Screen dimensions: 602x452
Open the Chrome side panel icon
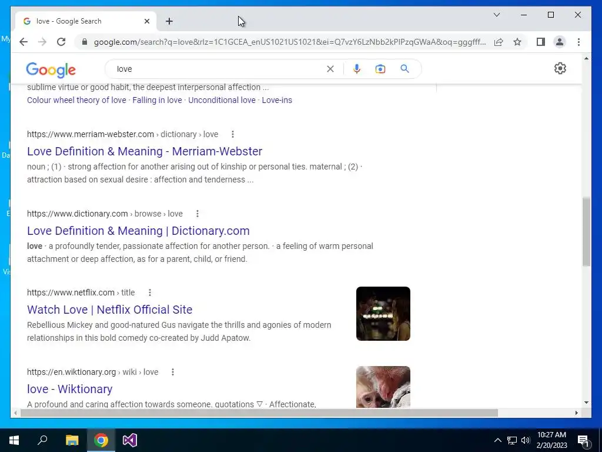pos(541,42)
